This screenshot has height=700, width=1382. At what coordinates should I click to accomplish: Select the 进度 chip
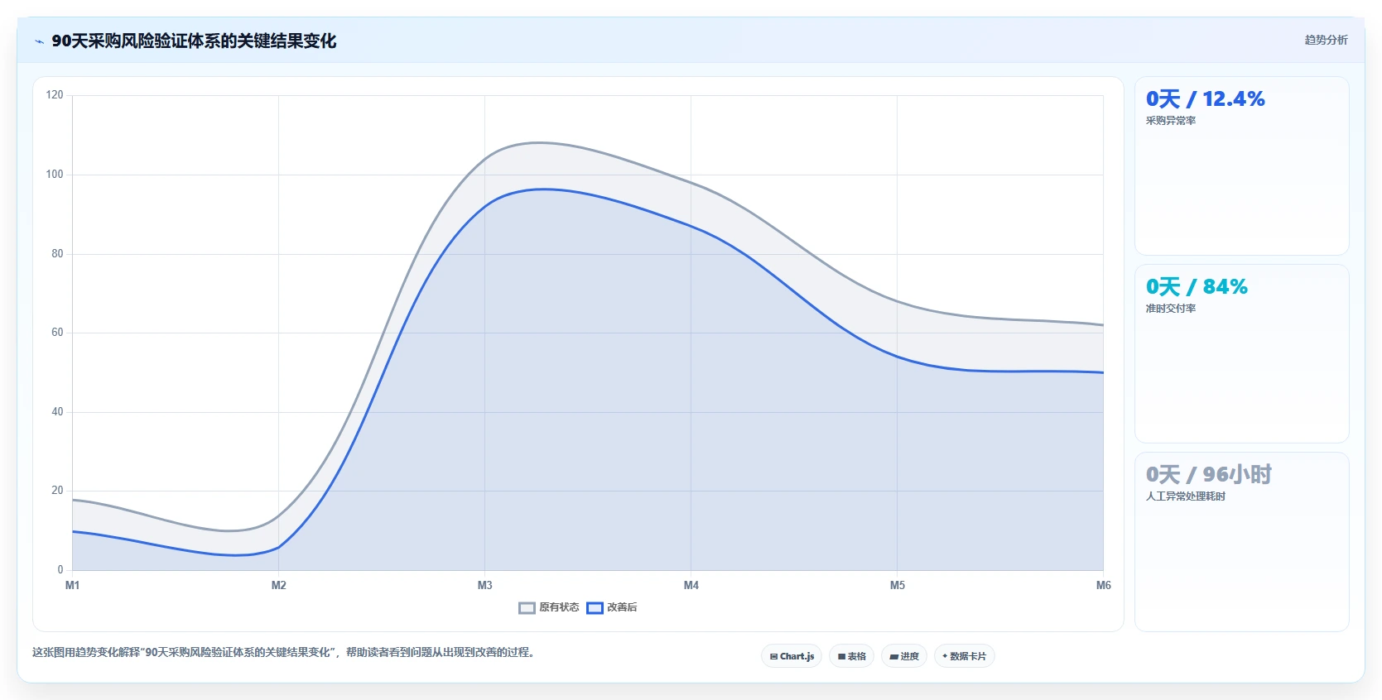pyautogui.click(x=904, y=656)
